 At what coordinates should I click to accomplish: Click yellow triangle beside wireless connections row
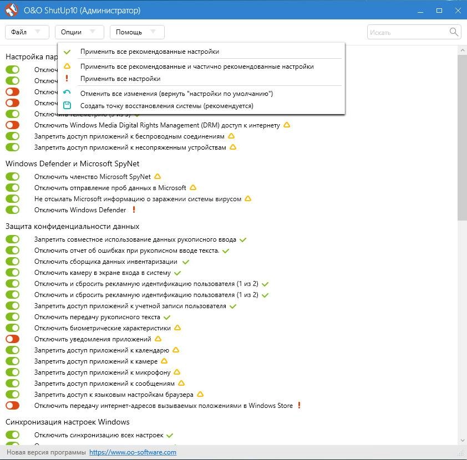pyautogui.click(x=231, y=136)
